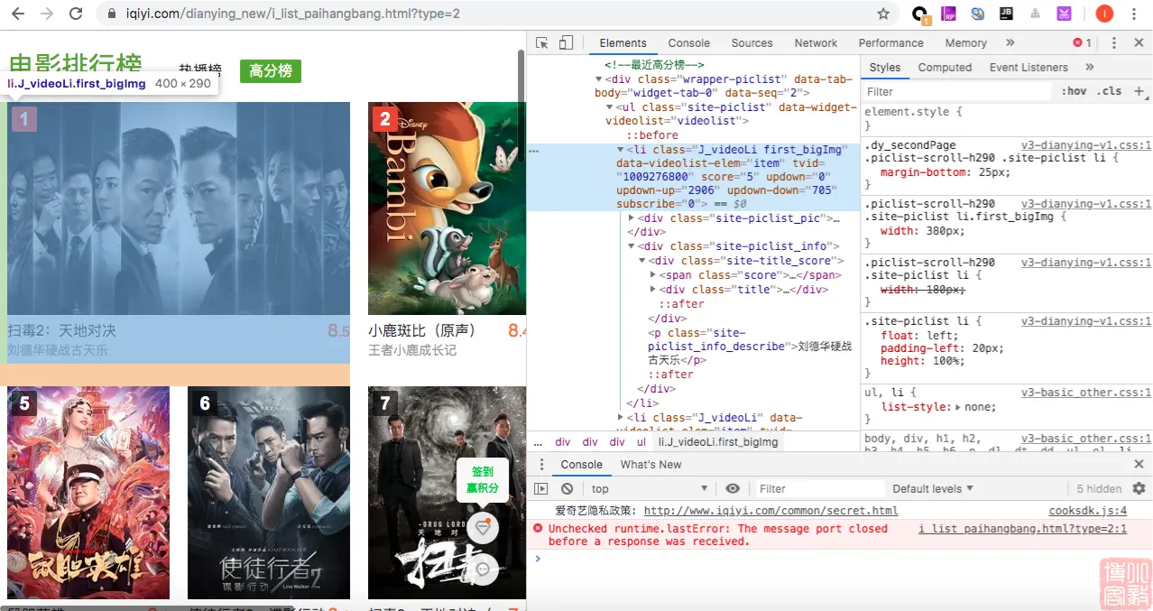Add a new style rule

coord(1139,91)
